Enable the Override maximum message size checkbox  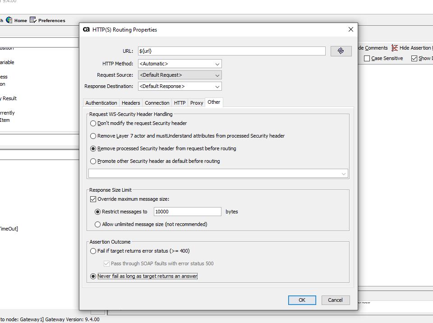click(x=93, y=198)
